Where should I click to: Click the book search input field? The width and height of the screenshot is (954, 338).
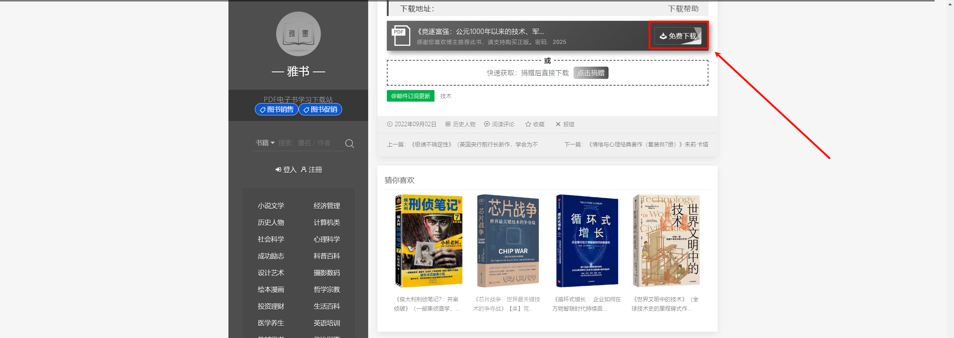(x=309, y=143)
